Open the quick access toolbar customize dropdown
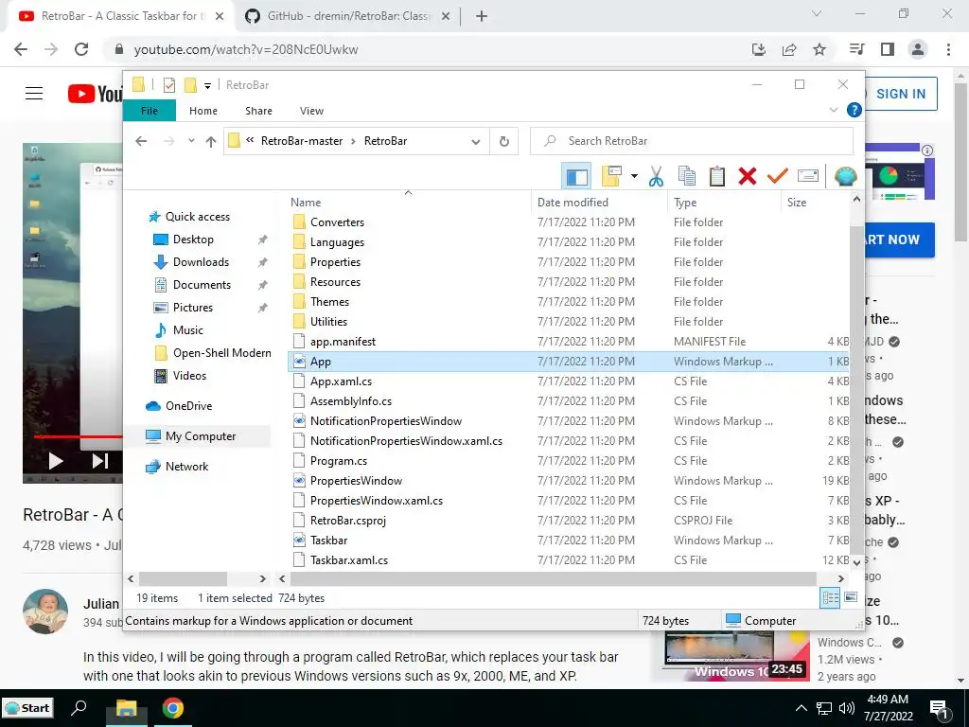The width and height of the screenshot is (969, 727). pos(207,85)
